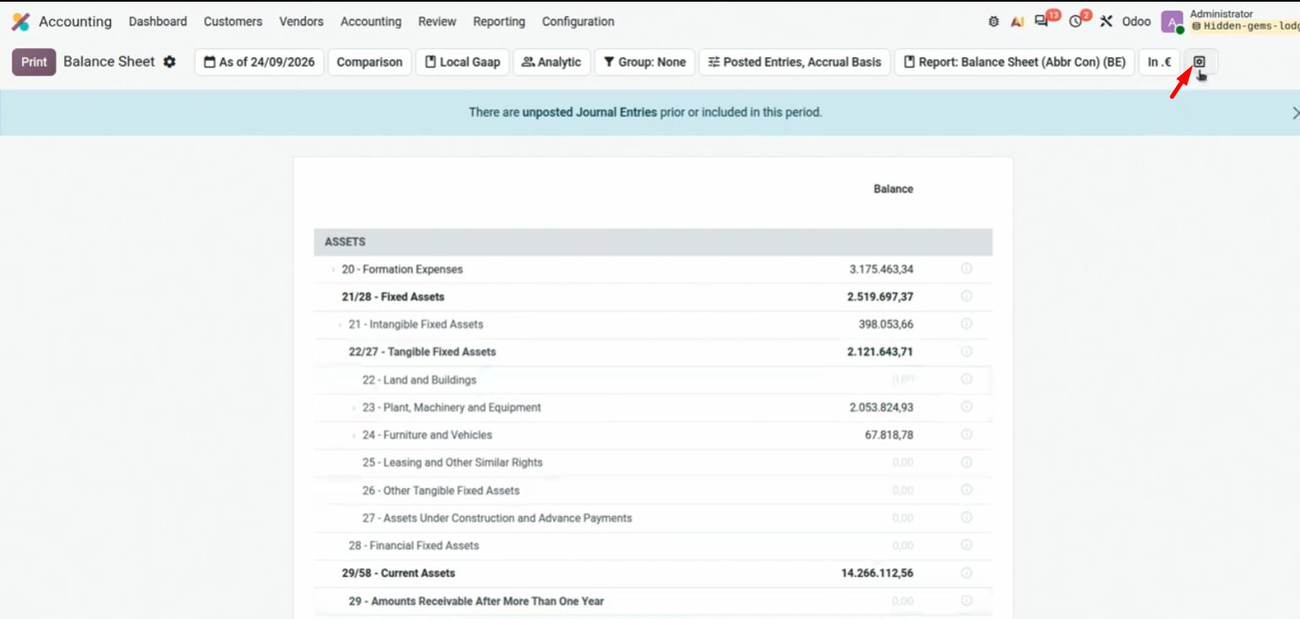Click the Accounting app title
1300x619 pixels.
[75, 21]
